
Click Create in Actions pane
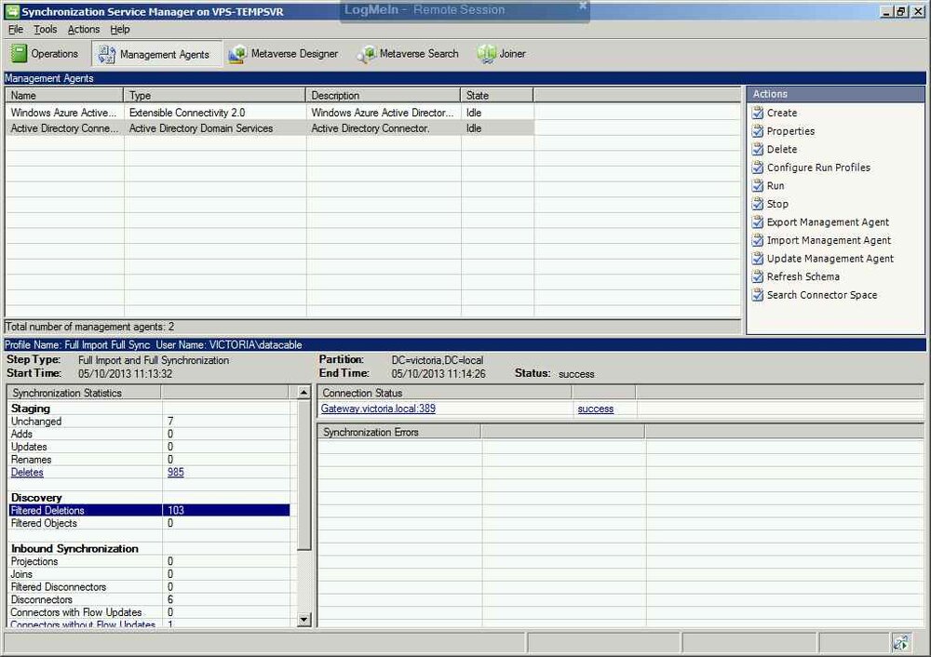tap(782, 113)
